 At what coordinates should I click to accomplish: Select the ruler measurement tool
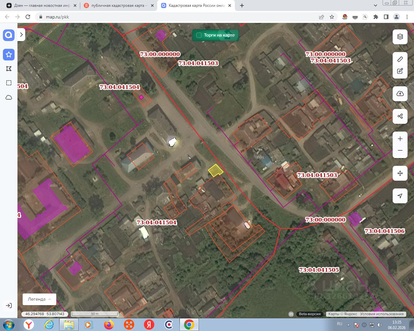click(x=400, y=59)
